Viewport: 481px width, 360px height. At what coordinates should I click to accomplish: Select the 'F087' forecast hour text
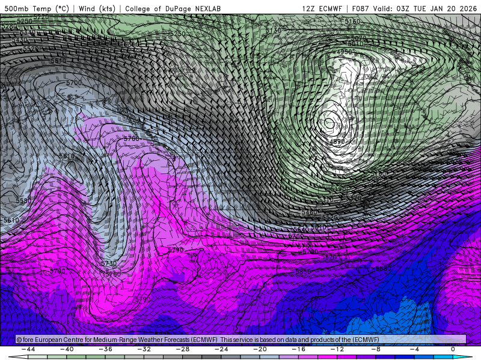360,8
